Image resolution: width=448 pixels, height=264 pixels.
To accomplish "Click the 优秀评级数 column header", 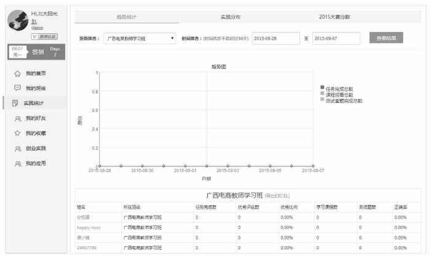I will tap(248, 207).
